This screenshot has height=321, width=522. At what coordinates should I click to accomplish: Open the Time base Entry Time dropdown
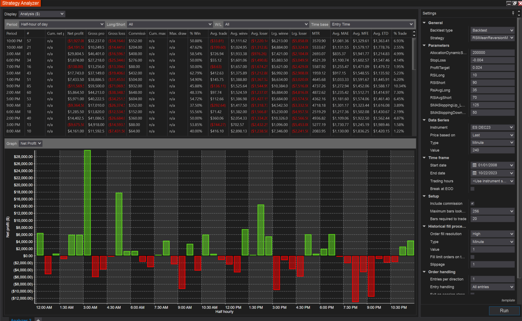[x=372, y=24]
